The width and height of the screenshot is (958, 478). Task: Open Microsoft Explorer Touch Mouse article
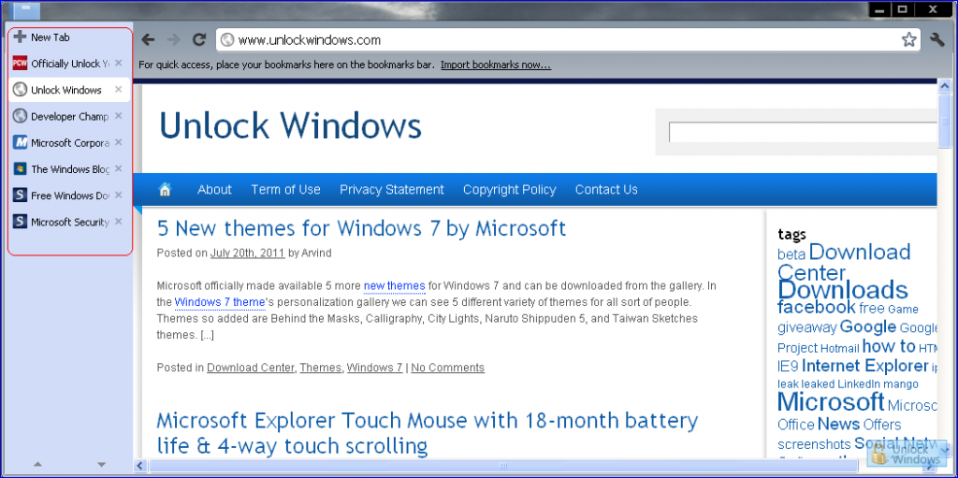(x=427, y=433)
